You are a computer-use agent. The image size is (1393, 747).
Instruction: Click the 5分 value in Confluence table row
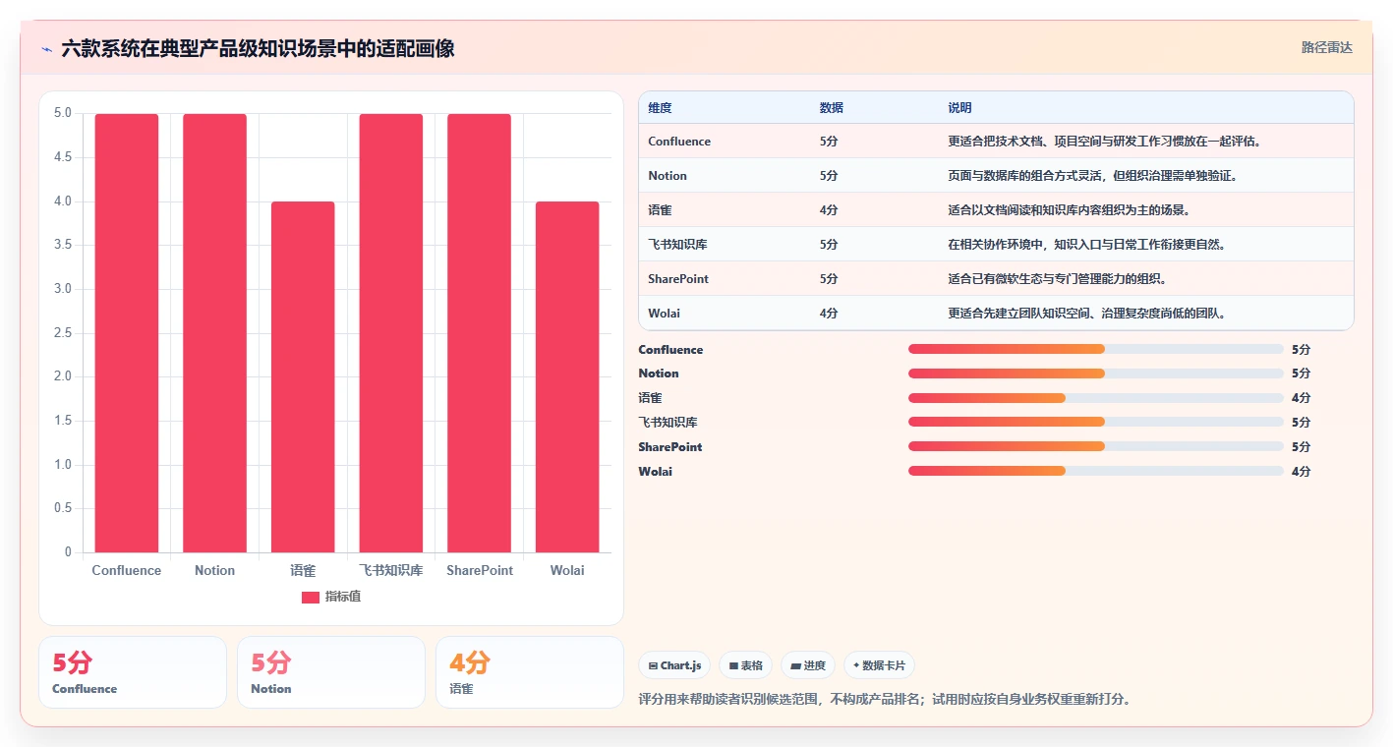point(829,142)
